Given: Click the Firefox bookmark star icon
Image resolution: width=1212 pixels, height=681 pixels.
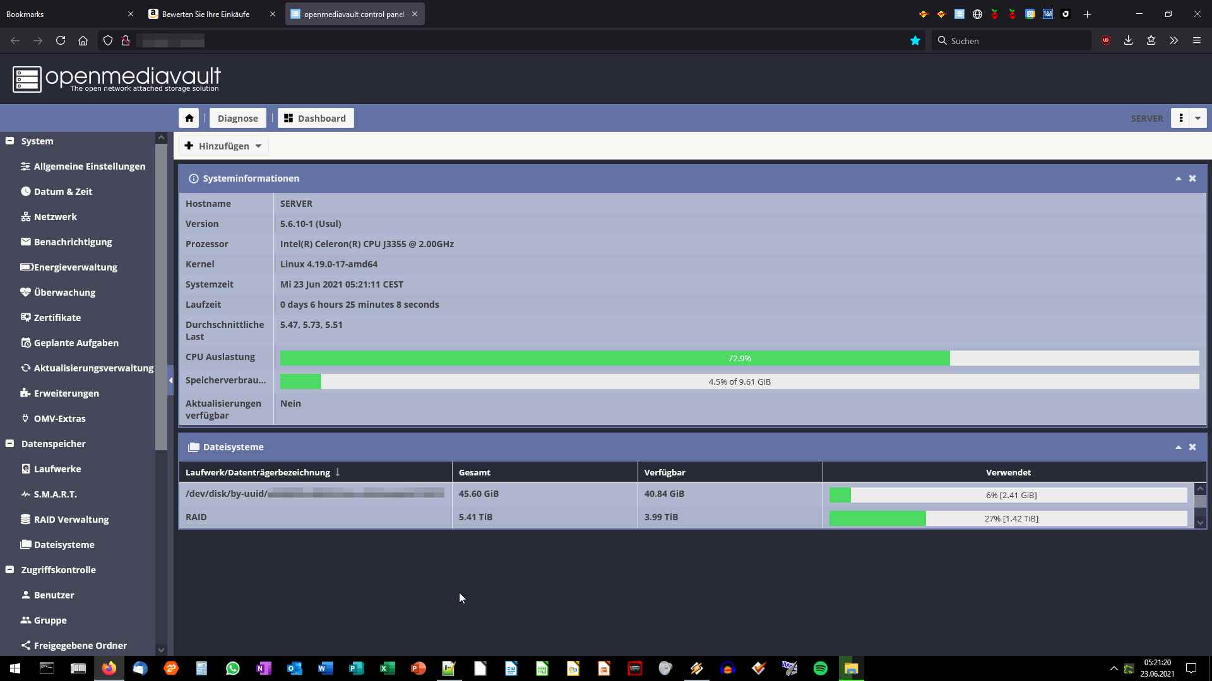Looking at the screenshot, I should [x=915, y=41].
